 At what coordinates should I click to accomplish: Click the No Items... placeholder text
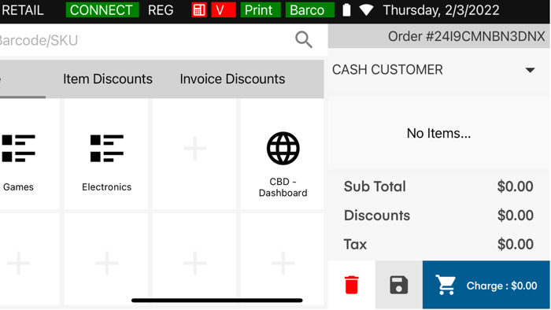(x=438, y=133)
